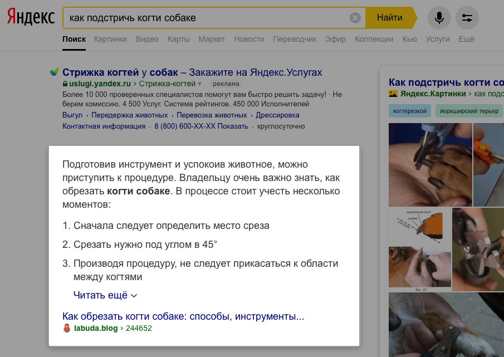Click the Найти search button
Screen dimensions: 504x357
click(x=391, y=18)
